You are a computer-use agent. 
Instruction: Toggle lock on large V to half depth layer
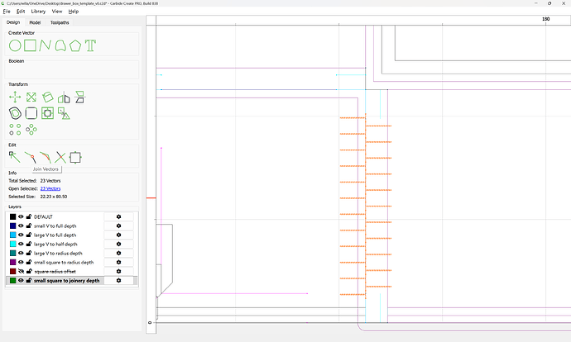28,244
